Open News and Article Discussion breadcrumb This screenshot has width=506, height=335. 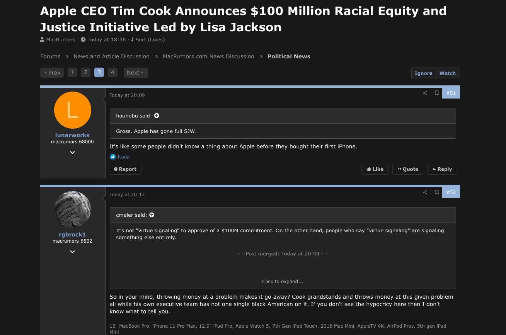point(111,56)
